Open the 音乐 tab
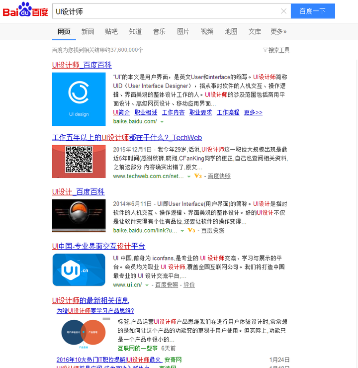 (159, 31)
